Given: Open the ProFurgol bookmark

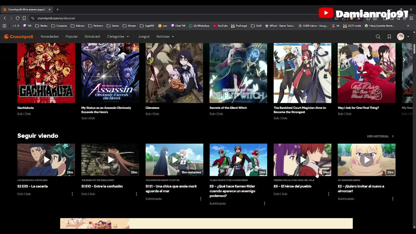Looking at the screenshot, I should pos(239,26).
